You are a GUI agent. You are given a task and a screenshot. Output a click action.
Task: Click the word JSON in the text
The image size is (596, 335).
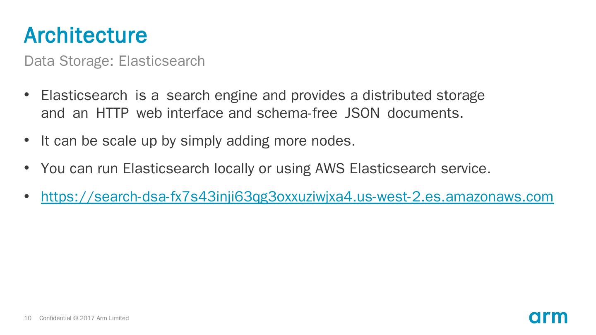click(x=362, y=113)
